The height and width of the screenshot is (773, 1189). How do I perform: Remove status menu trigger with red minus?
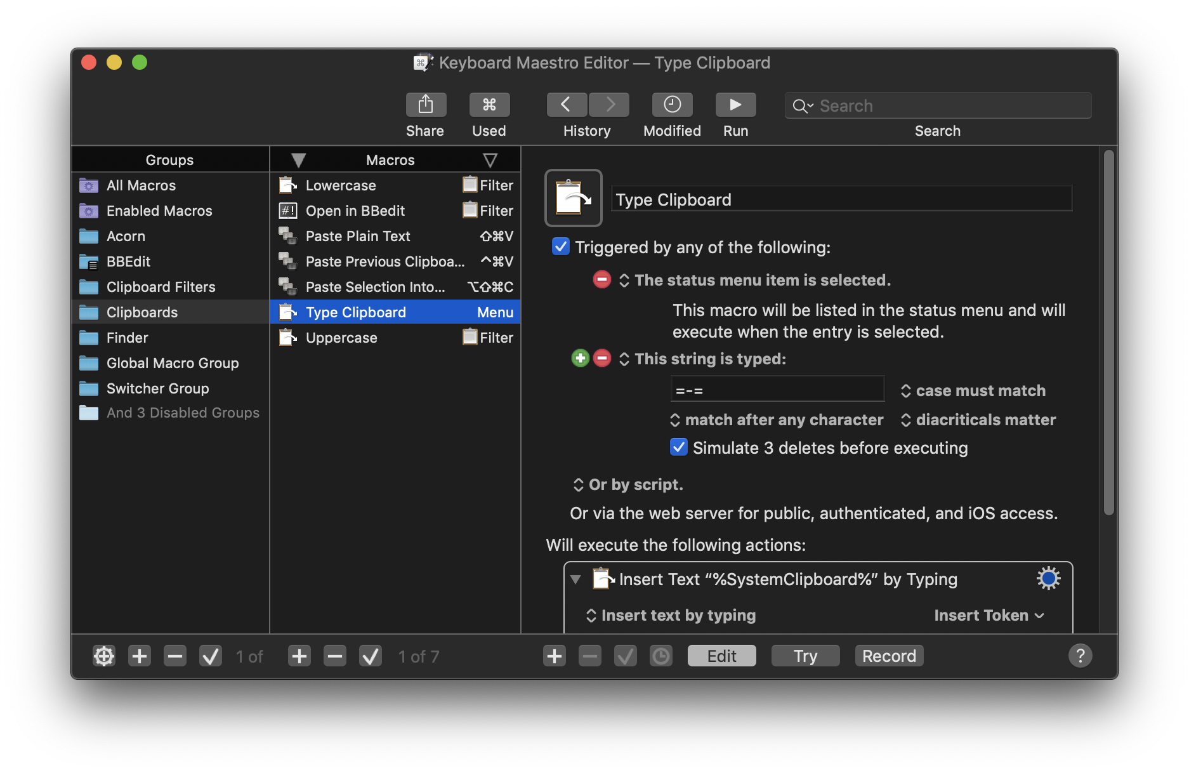click(x=601, y=279)
